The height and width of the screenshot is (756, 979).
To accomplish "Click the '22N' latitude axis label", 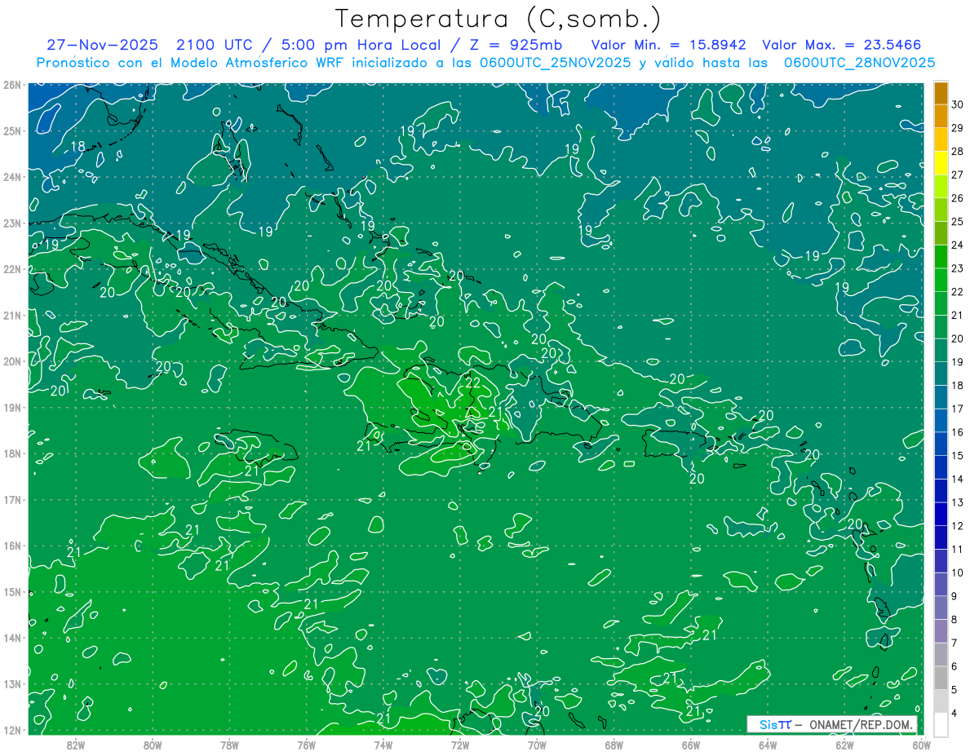I will [11, 269].
